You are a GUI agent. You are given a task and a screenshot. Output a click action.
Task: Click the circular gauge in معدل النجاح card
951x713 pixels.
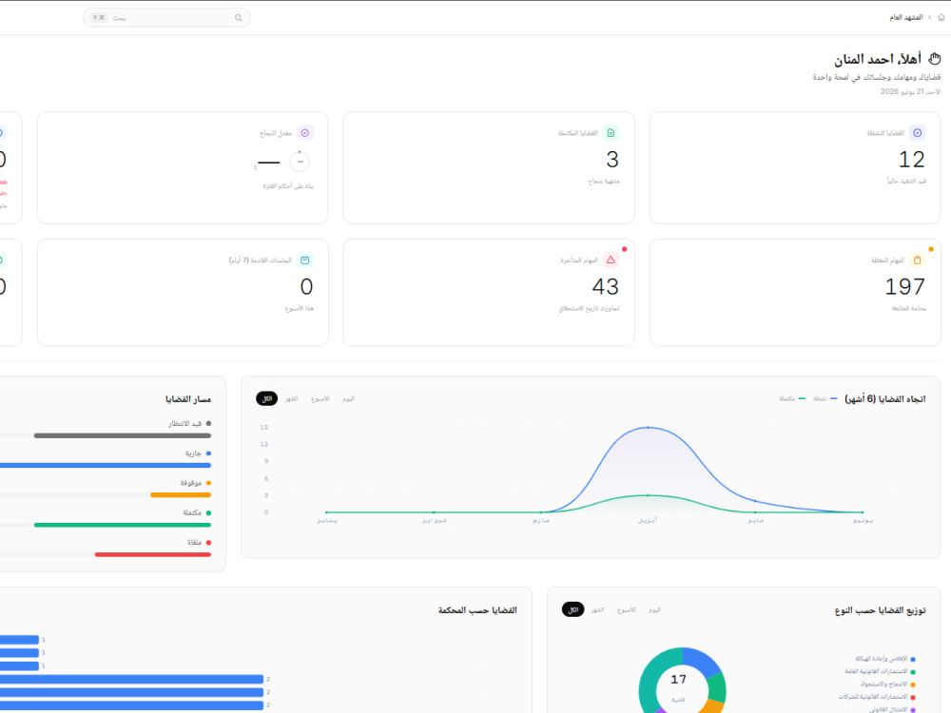coord(300,162)
